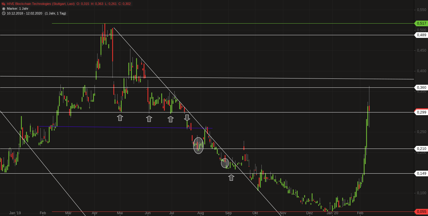
Task: Click the Mär time axis label
Action: click(x=68, y=213)
